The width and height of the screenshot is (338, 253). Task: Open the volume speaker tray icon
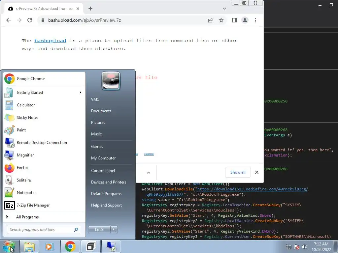(305, 247)
